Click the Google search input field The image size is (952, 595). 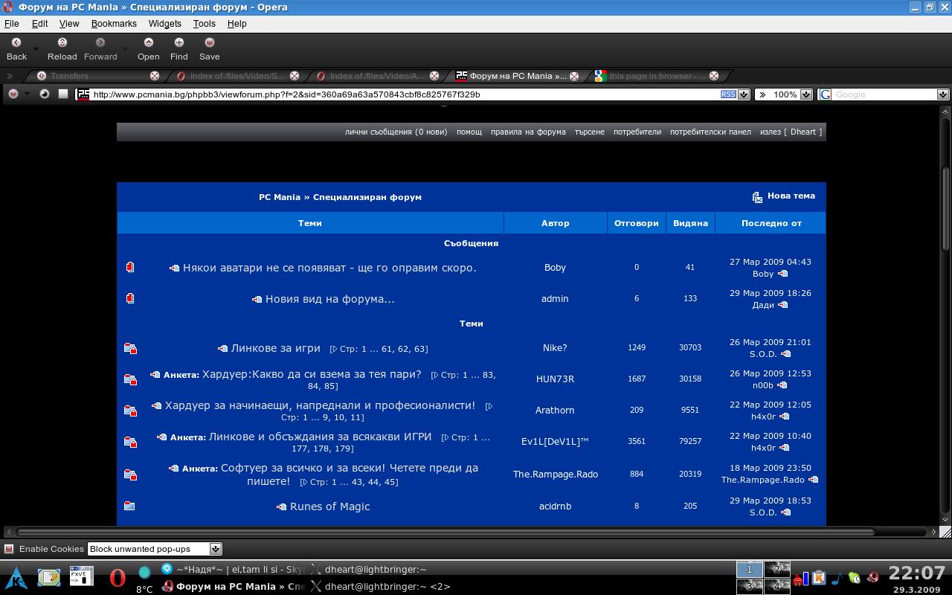[x=884, y=94]
